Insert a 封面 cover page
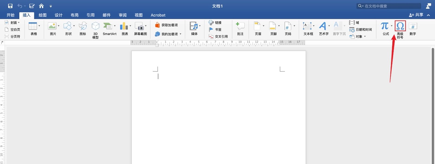Image resolution: width=435 pixels, height=164 pixels. pos(12,23)
